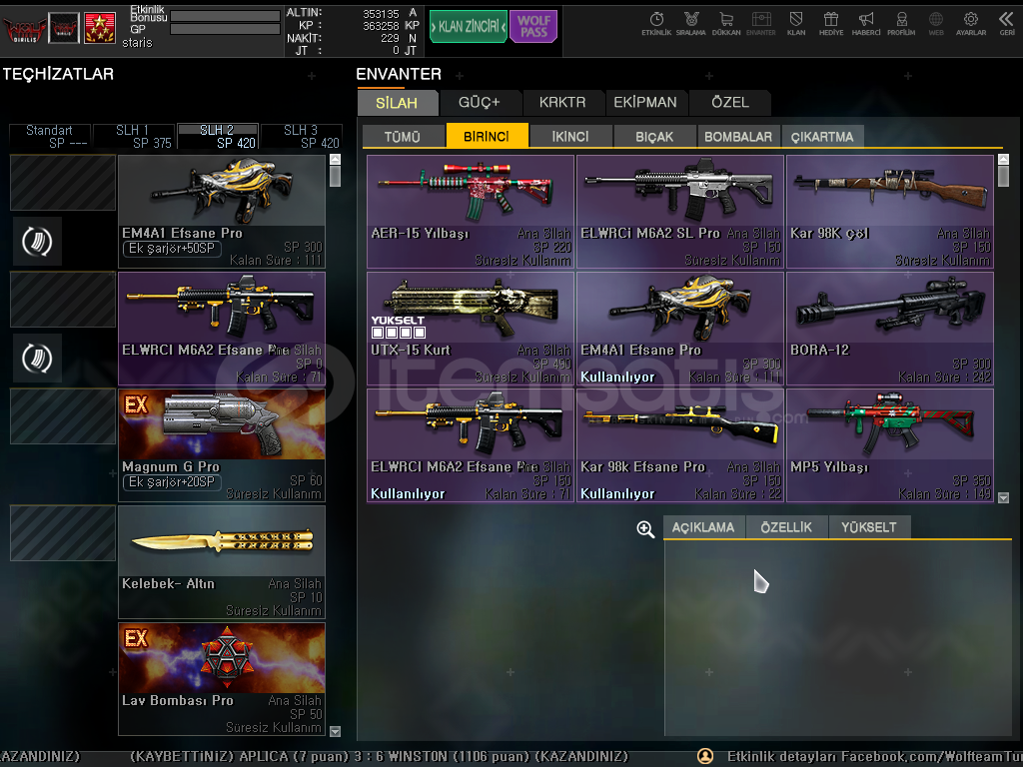Image resolution: width=1023 pixels, height=767 pixels.
Task: Select the SLH 2 loadout tab
Action: [x=218, y=136]
